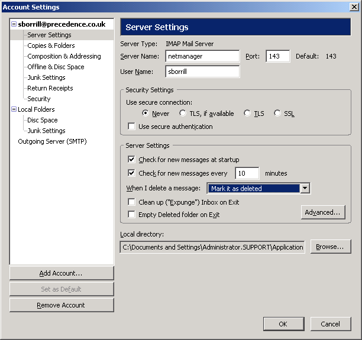Select the SSL radio button
362x340 pixels.
coord(277,113)
